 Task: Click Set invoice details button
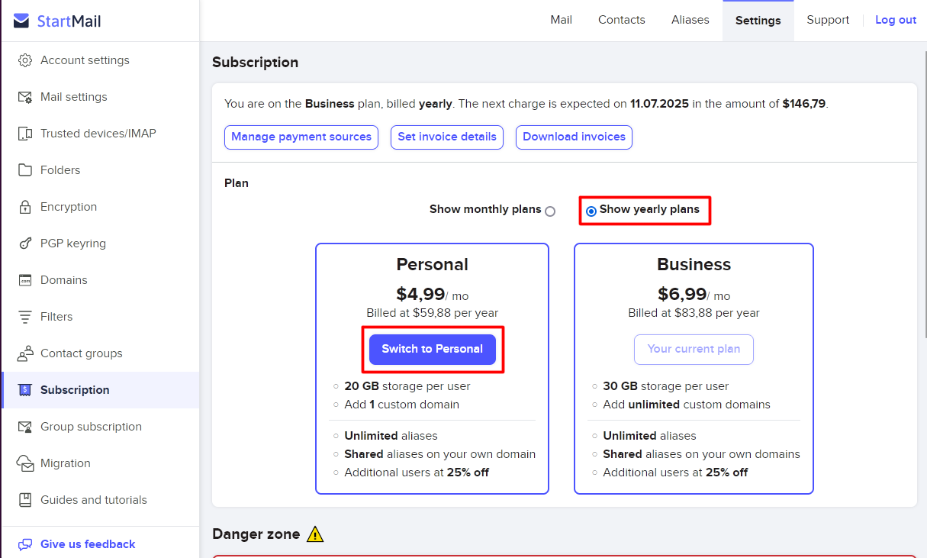[447, 137]
